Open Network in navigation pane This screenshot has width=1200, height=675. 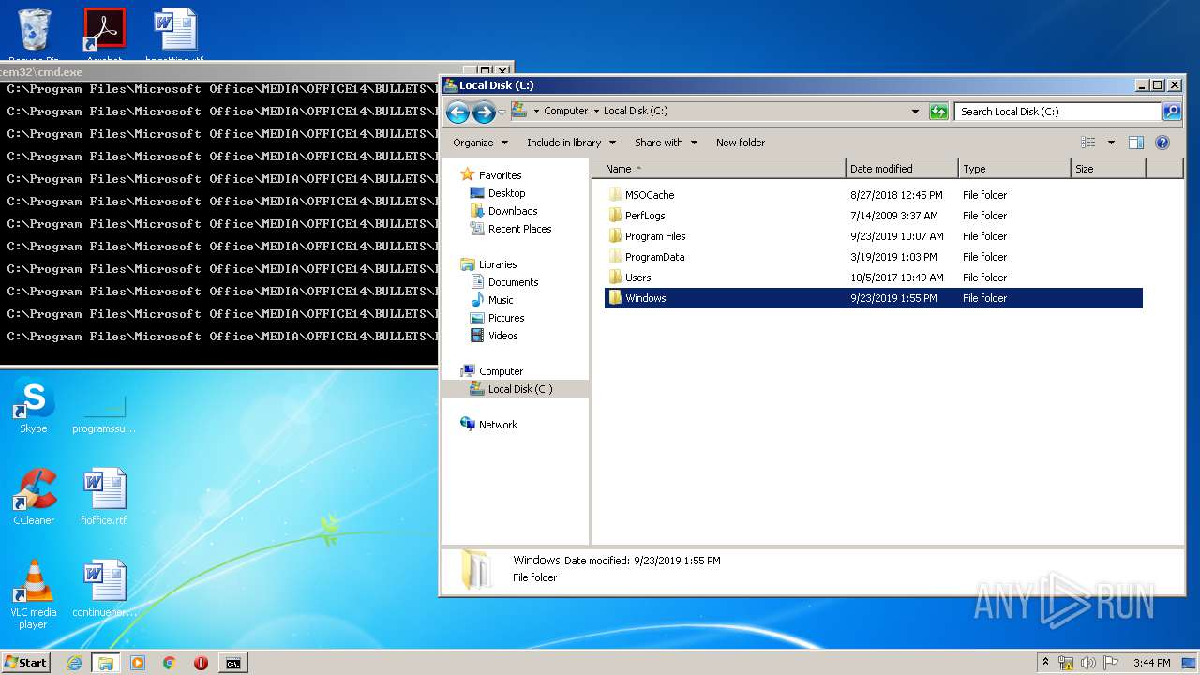[498, 425]
